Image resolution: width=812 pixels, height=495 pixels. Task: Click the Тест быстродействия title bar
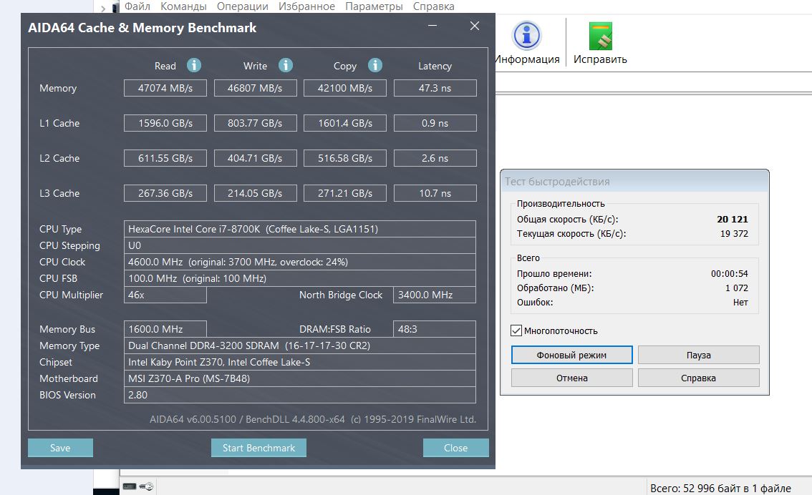(634, 182)
